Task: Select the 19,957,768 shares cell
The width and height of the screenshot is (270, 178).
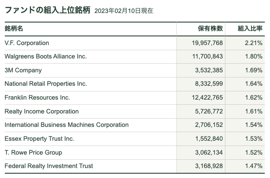Action: click(x=201, y=43)
